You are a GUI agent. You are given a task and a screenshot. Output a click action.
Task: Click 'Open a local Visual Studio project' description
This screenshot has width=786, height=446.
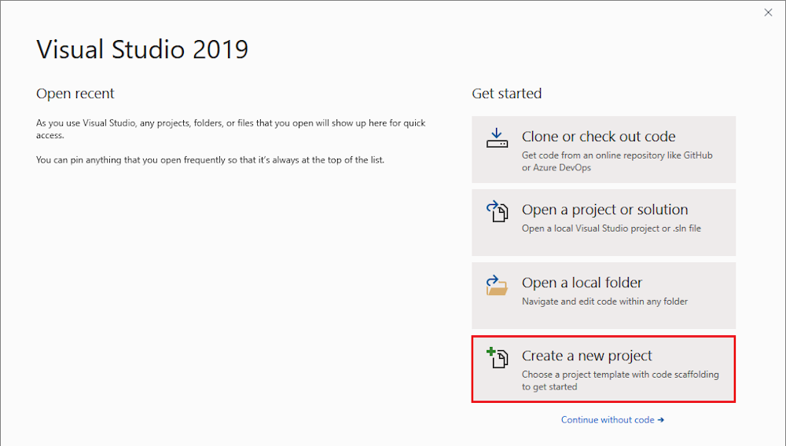coord(612,228)
